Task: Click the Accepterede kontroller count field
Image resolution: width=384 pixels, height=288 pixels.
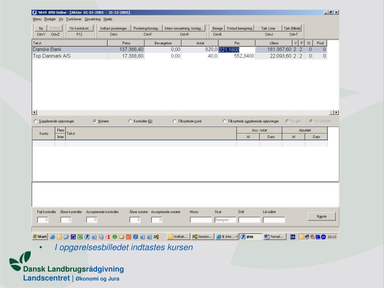Action: (x=92, y=220)
